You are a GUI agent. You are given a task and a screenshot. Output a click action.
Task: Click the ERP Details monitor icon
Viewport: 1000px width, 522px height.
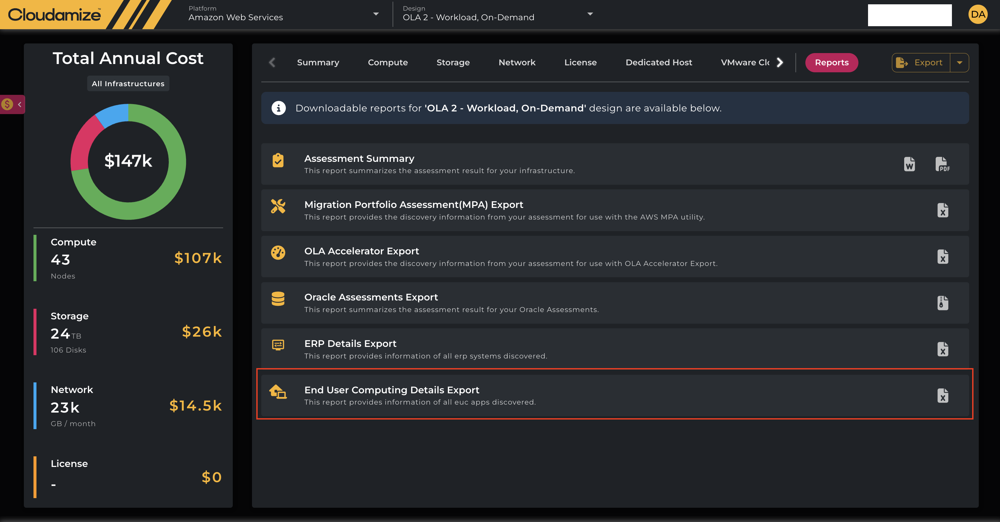[x=278, y=345]
